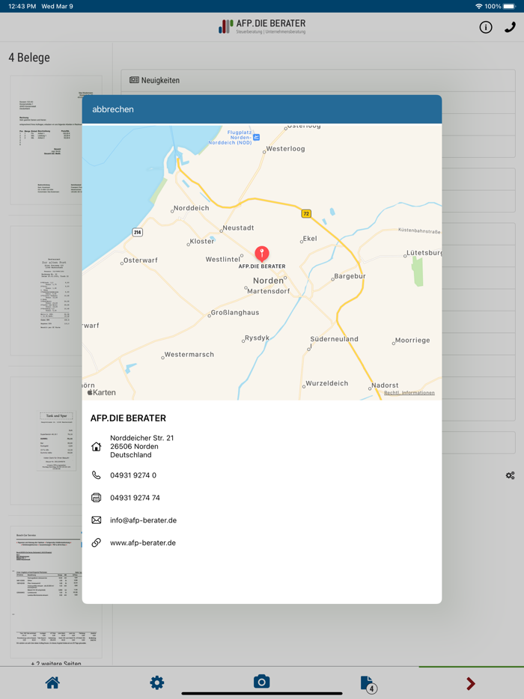The image size is (524, 699).
Task: Tap the red forward arrow icon
Action: tap(471, 683)
